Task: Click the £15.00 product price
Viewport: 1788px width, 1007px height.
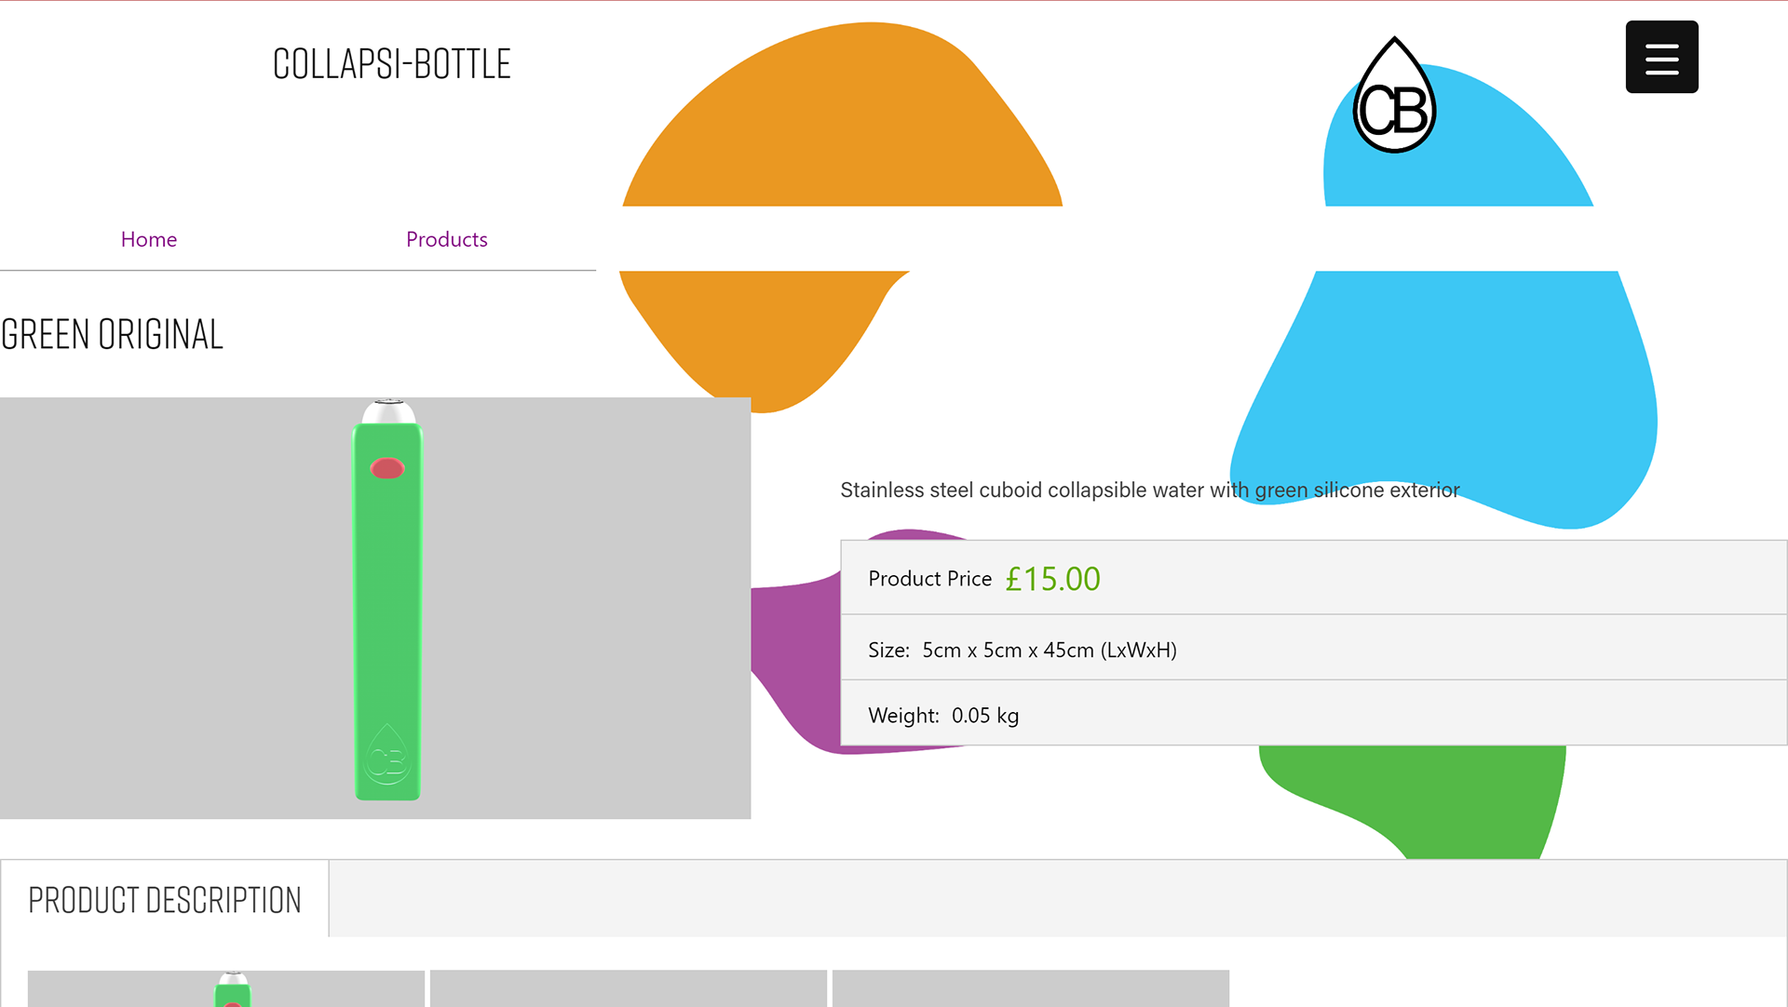Action: click(1052, 579)
